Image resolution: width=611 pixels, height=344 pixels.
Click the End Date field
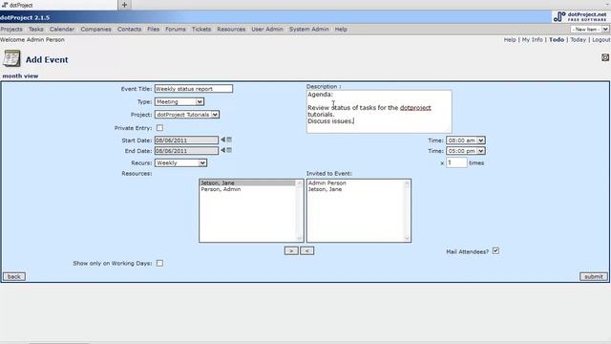coord(187,151)
